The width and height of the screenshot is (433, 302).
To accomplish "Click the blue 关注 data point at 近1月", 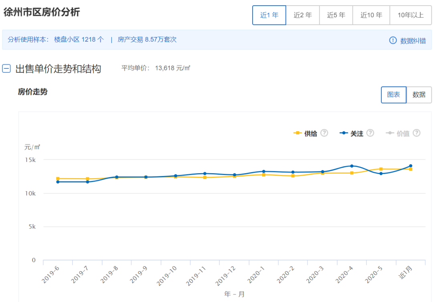I will point(411,166).
